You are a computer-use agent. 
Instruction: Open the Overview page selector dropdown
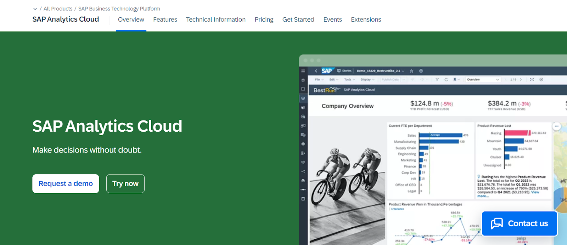coord(483,80)
